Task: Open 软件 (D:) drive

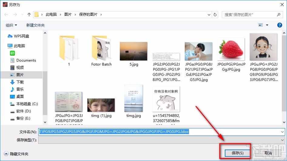Action: (20, 111)
